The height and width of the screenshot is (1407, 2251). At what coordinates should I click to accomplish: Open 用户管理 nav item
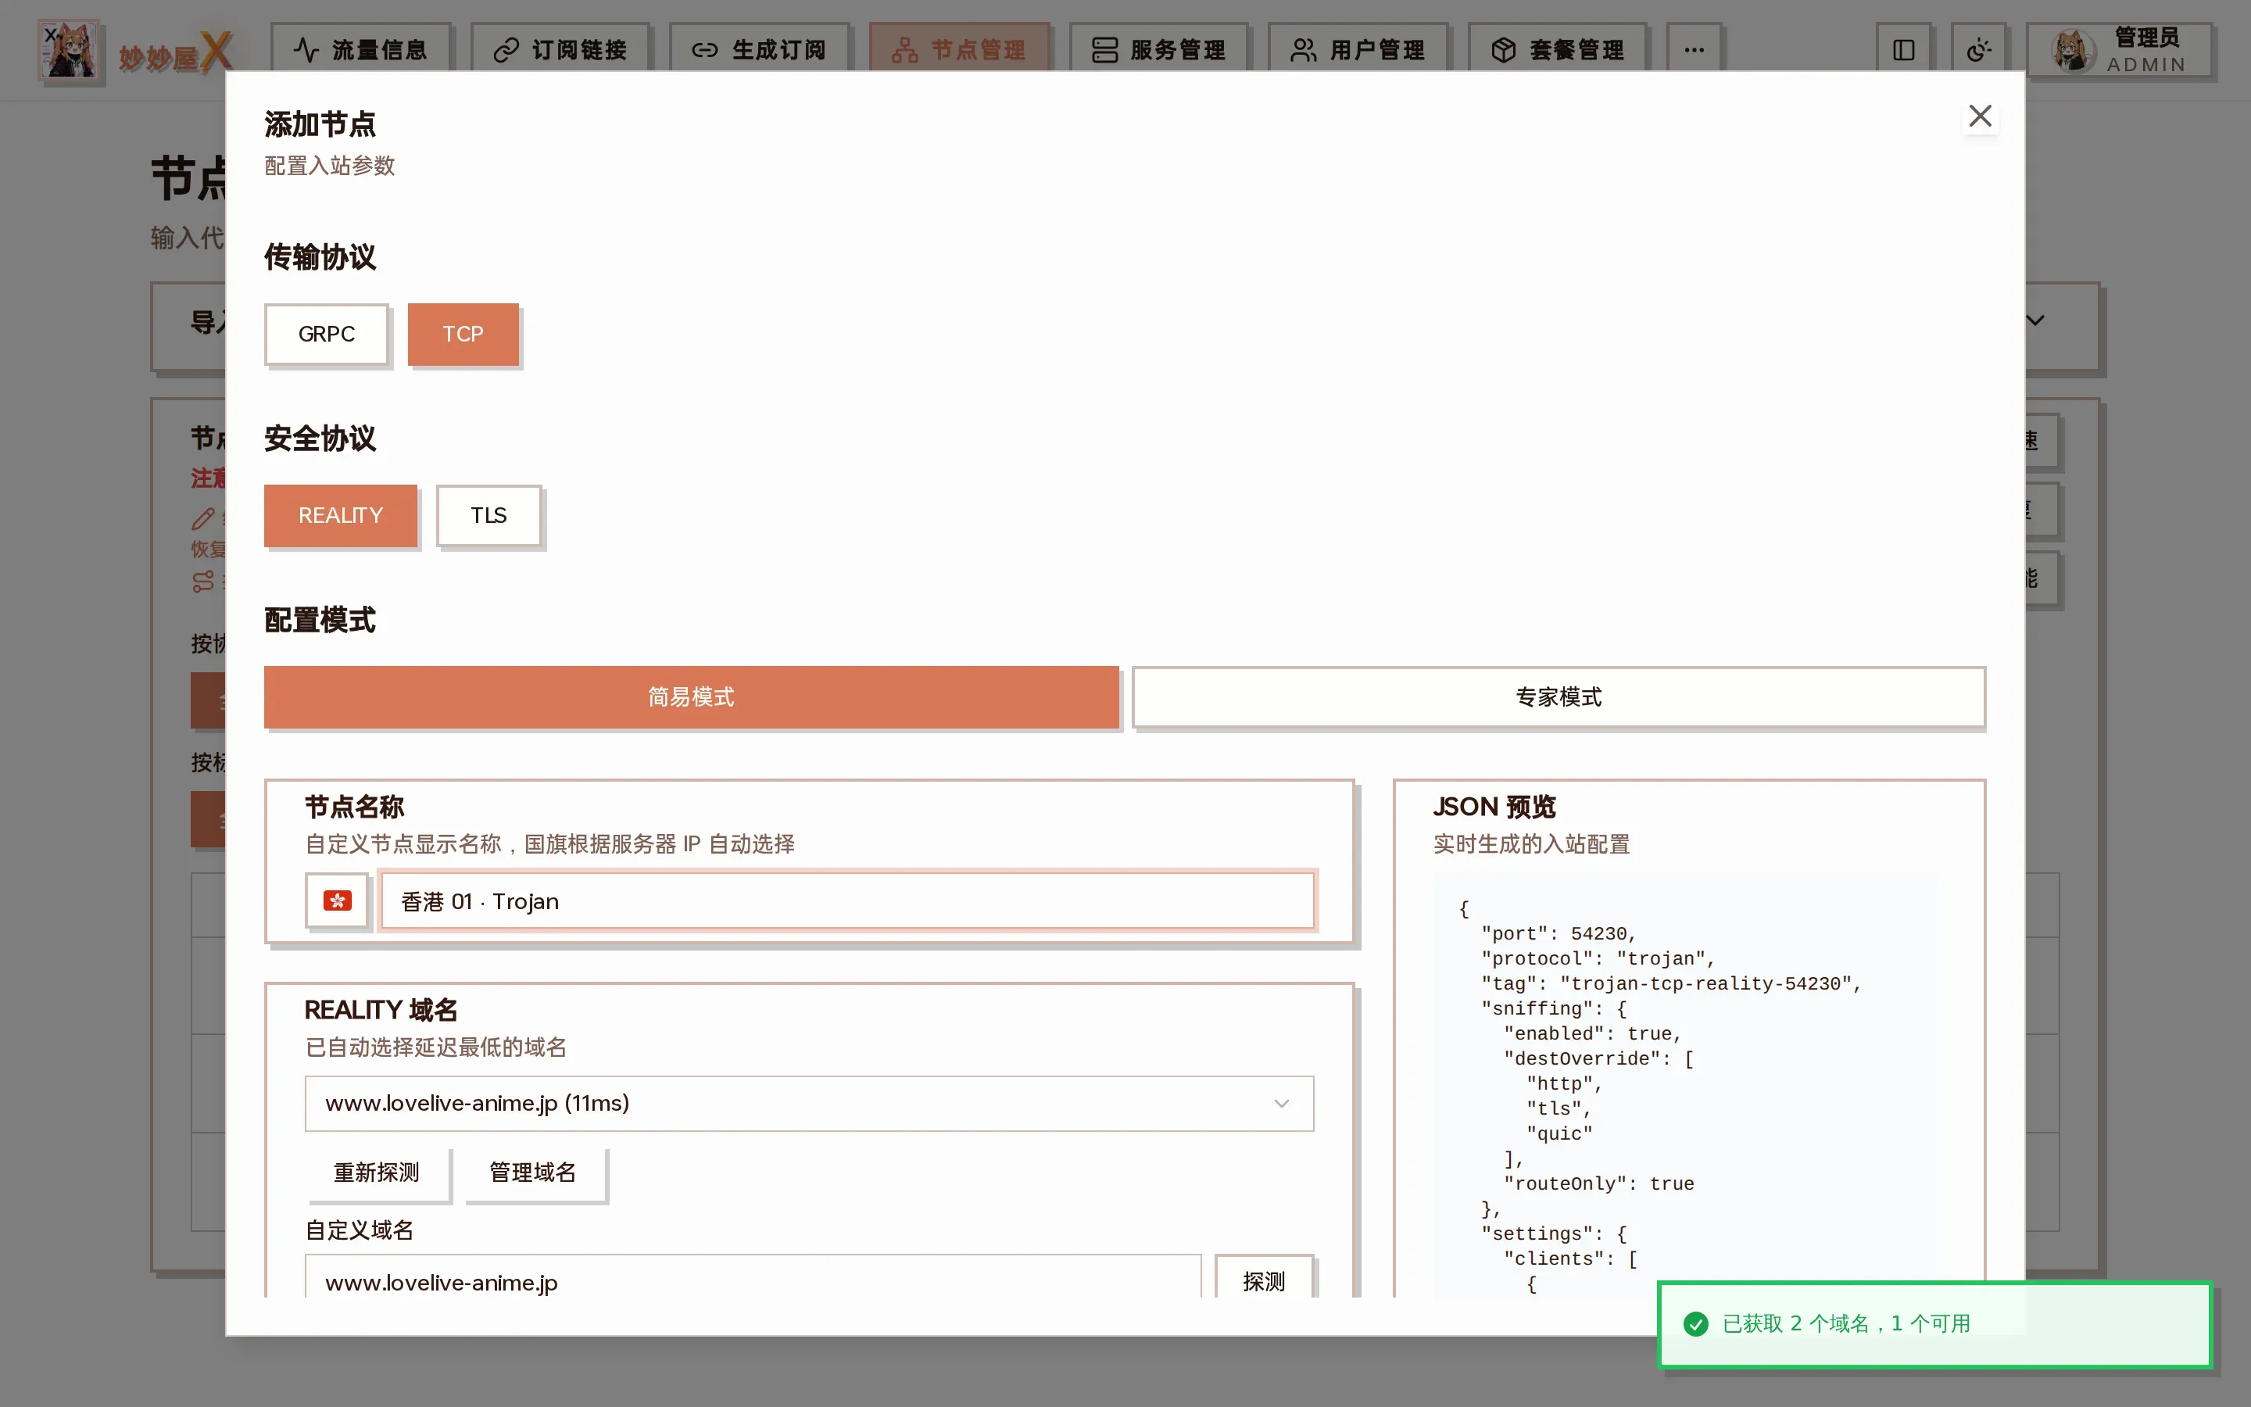click(1358, 49)
